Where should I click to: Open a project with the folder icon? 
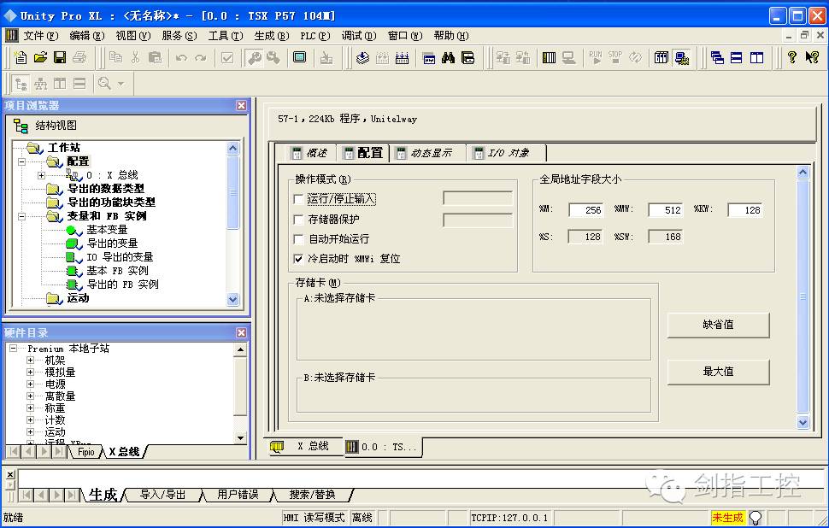click(x=40, y=57)
